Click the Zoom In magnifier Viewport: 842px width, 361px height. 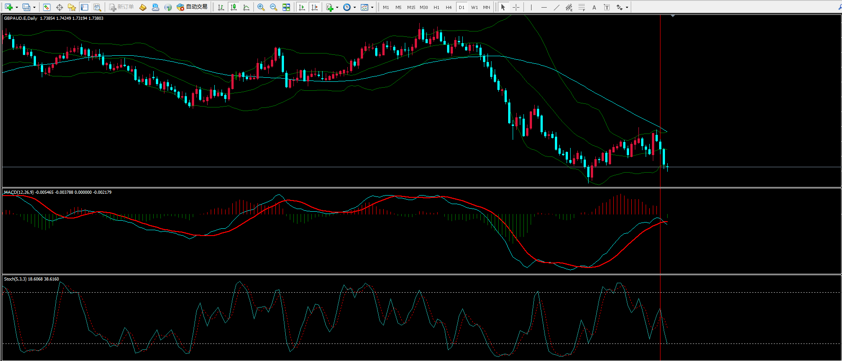tap(261, 7)
